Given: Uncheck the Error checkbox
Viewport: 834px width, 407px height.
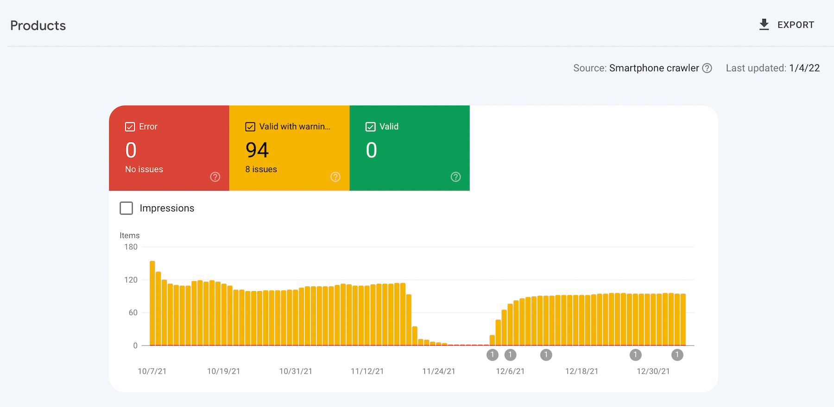Looking at the screenshot, I should (x=130, y=127).
